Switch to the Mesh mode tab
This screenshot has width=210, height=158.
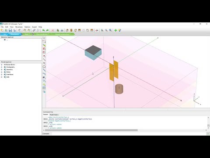point(27,34)
